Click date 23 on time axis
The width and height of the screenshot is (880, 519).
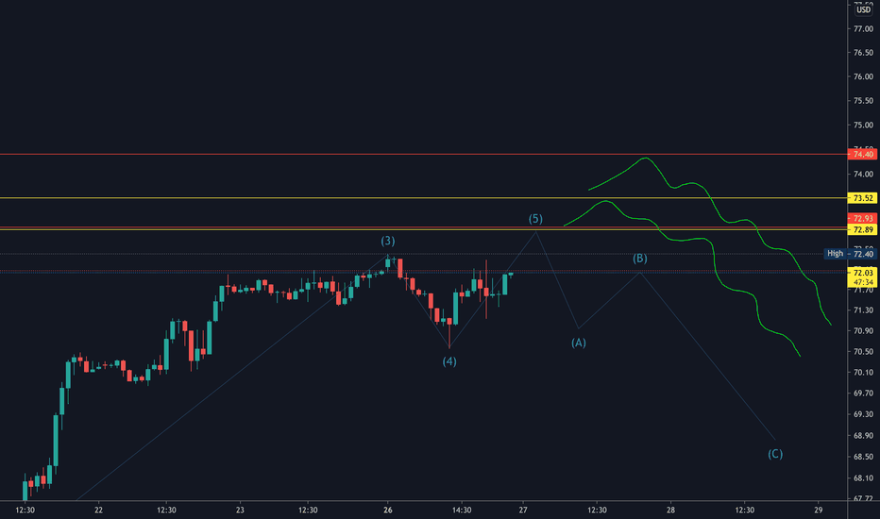click(240, 510)
